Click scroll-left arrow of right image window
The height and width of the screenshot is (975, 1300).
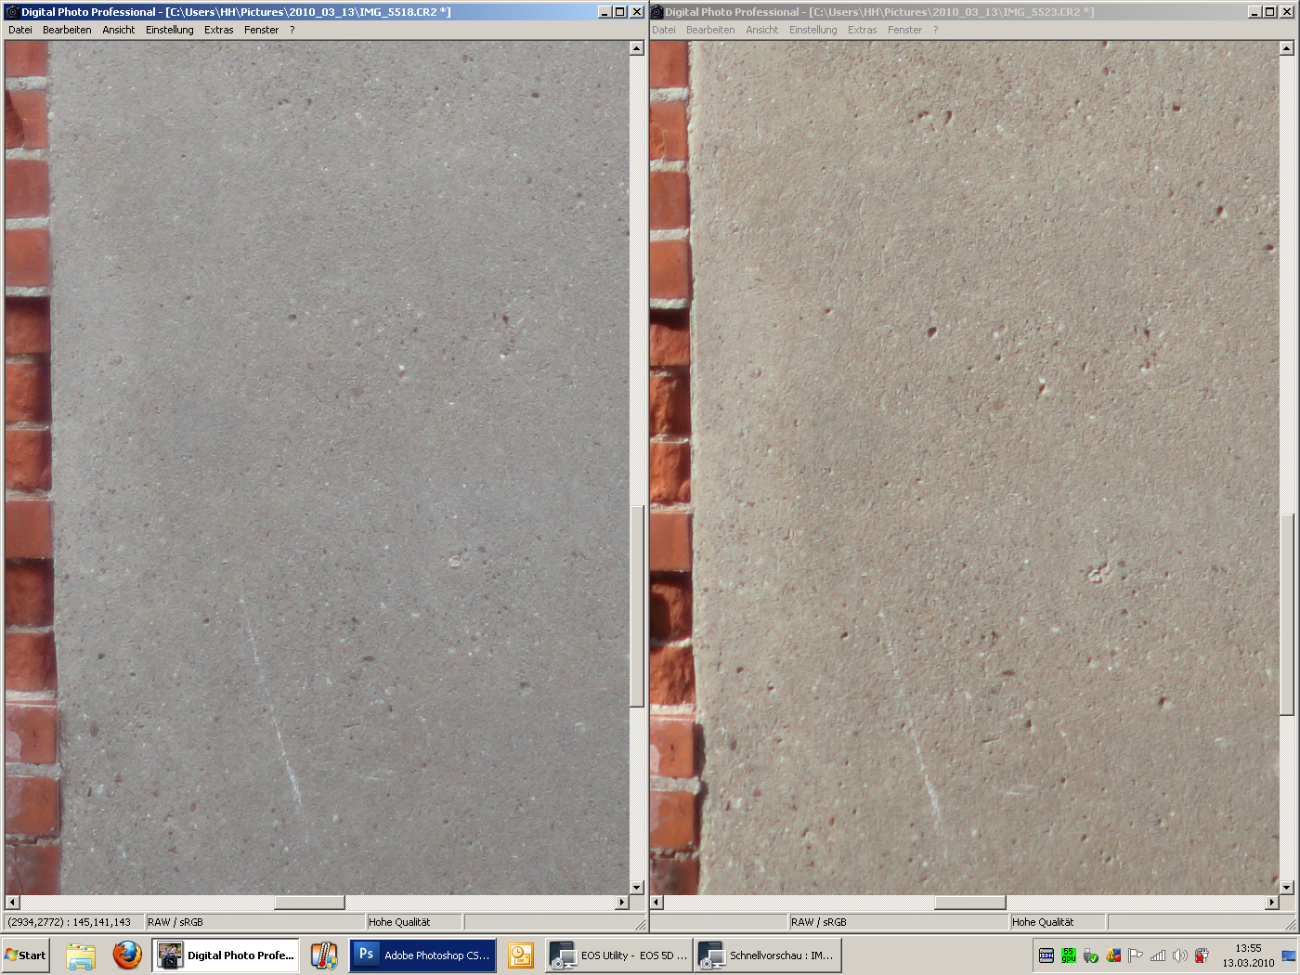point(656,902)
